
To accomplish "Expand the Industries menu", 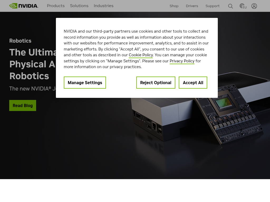I will pos(103,6).
